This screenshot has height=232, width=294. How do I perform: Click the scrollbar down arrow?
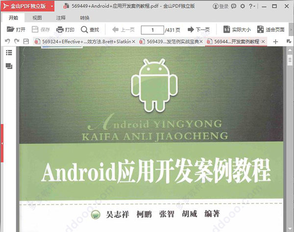coord(290,229)
